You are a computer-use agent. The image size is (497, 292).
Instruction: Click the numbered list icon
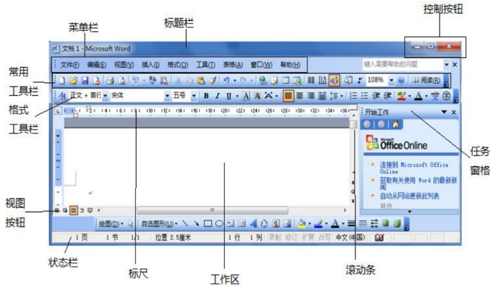coord(353,96)
